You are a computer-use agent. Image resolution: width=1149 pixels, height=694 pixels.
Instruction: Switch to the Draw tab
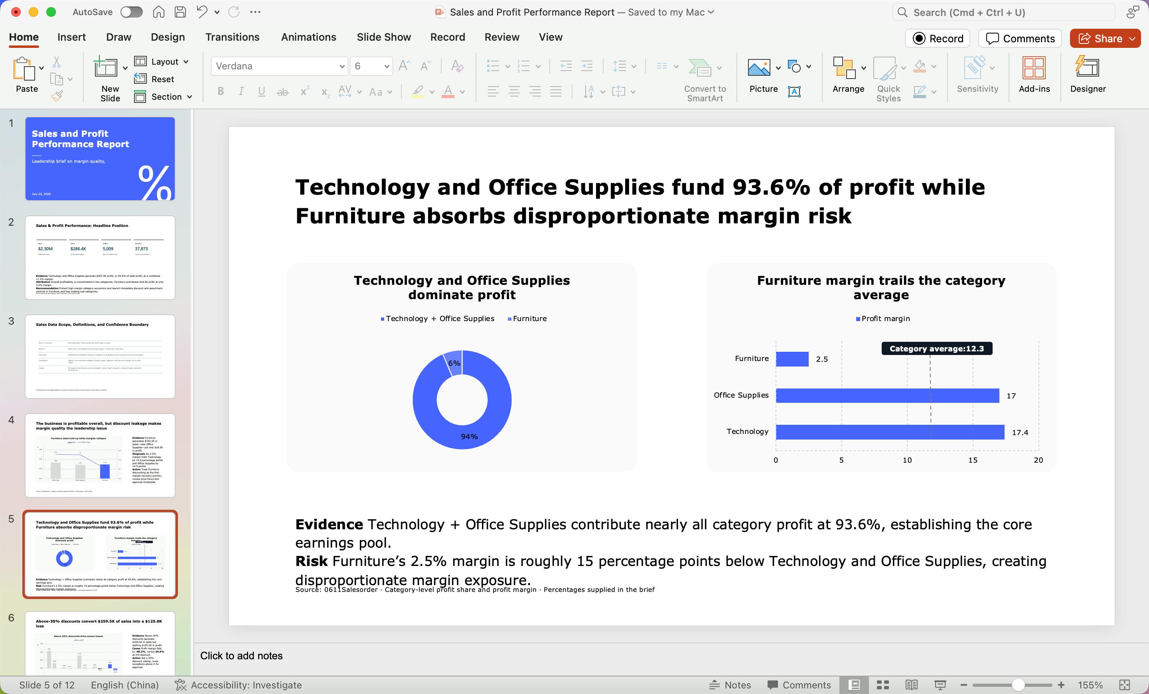(x=118, y=37)
